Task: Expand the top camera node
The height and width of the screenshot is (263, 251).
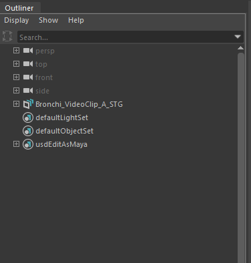Action: [x=16, y=64]
